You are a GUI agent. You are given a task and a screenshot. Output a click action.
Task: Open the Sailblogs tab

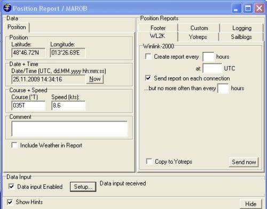click(241, 37)
